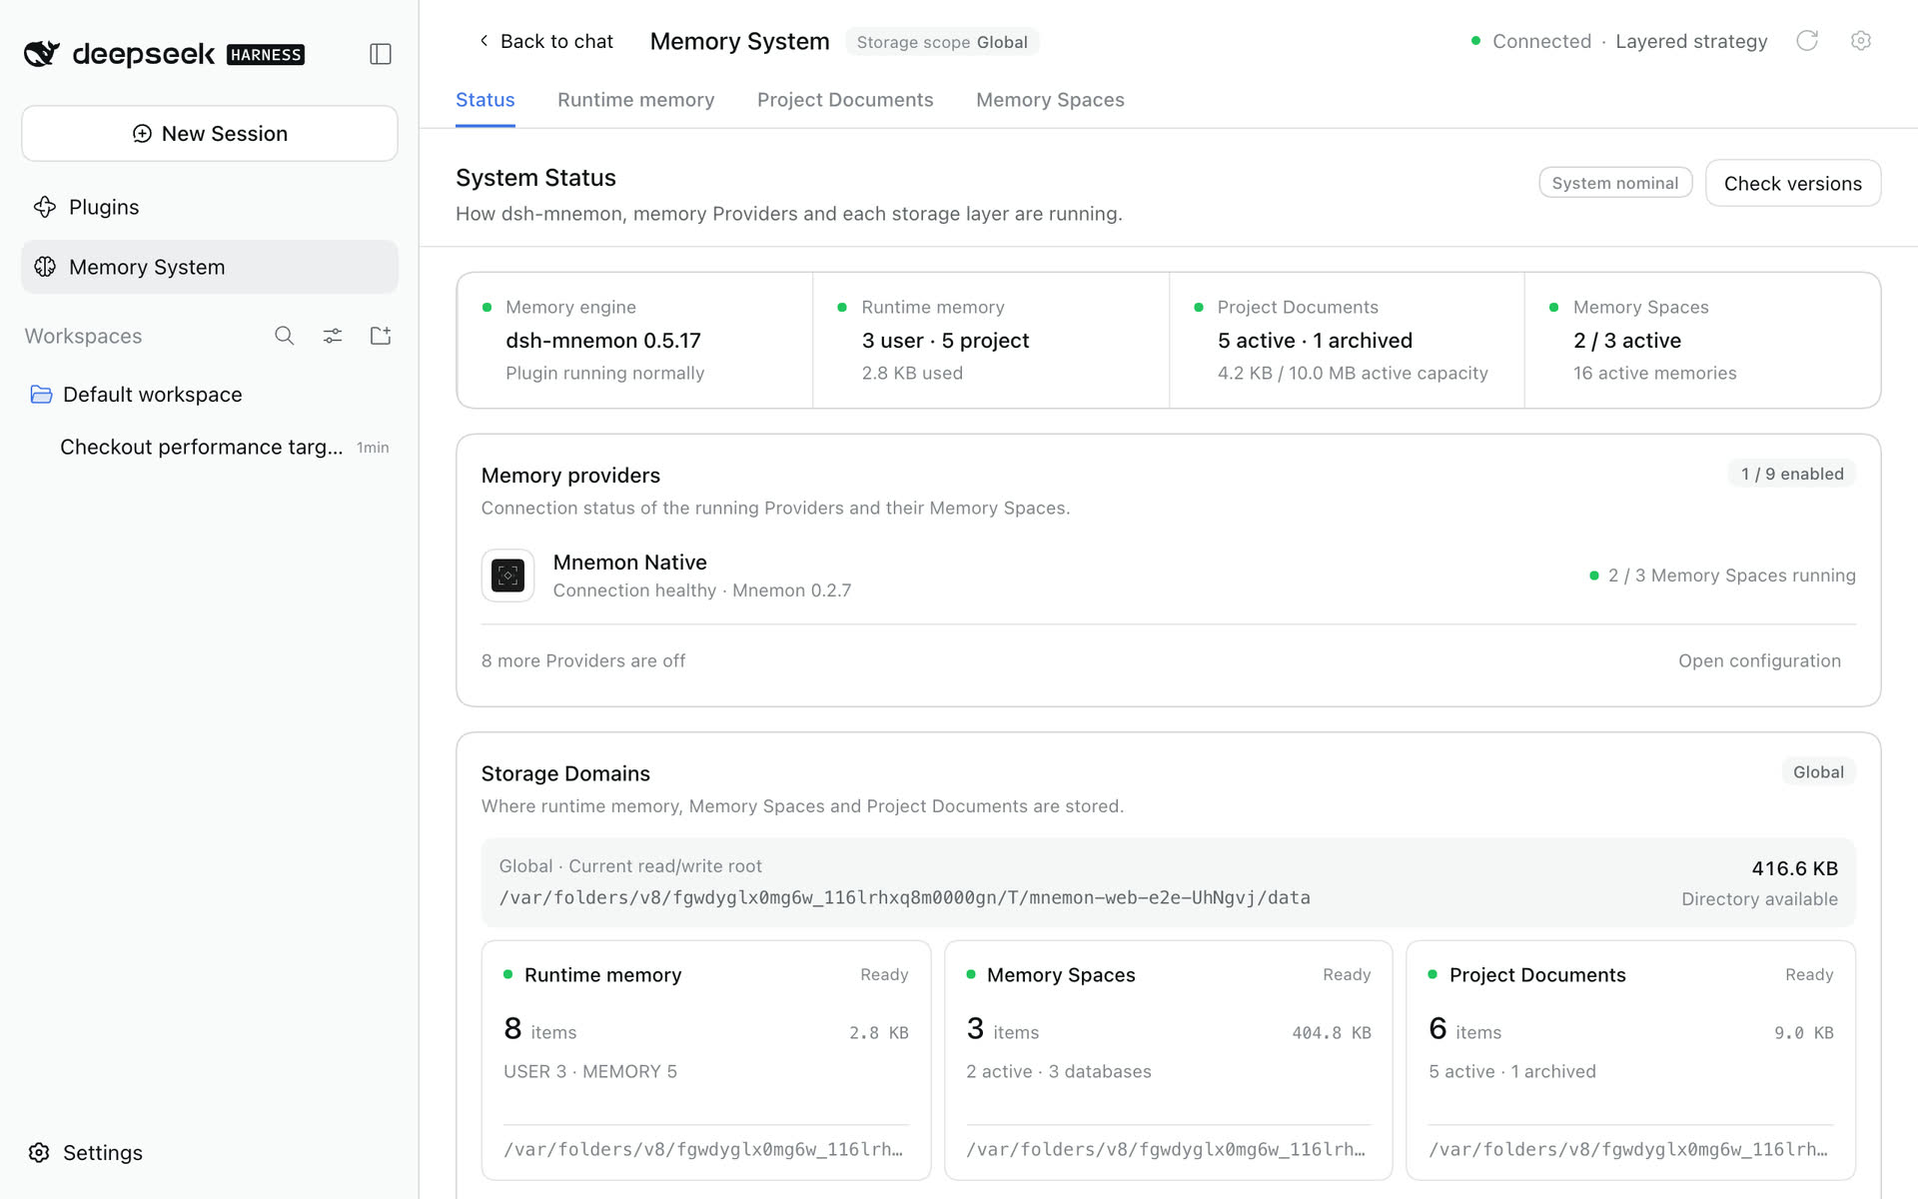Click the Memory System brain icon in the sidebar

(45, 267)
